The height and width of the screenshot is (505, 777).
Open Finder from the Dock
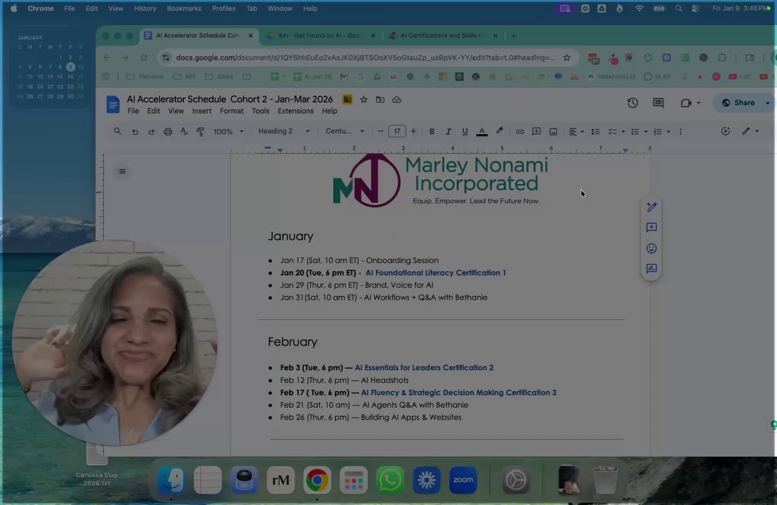(x=171, y=480)
